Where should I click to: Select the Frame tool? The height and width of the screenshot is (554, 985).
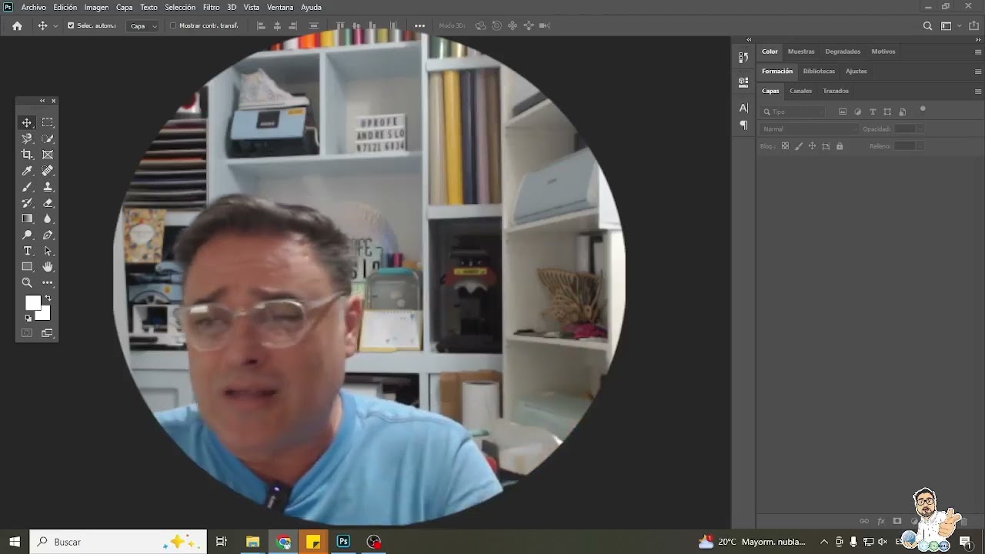[x=48, y=155]
